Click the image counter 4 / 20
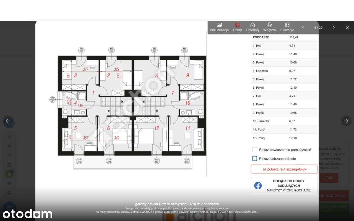The width and height of the screenshot is (354, 221). 318,28
